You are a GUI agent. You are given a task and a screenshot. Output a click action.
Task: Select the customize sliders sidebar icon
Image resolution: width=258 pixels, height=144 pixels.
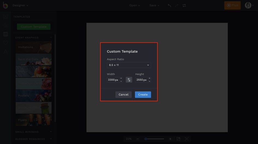coord(5,25)
